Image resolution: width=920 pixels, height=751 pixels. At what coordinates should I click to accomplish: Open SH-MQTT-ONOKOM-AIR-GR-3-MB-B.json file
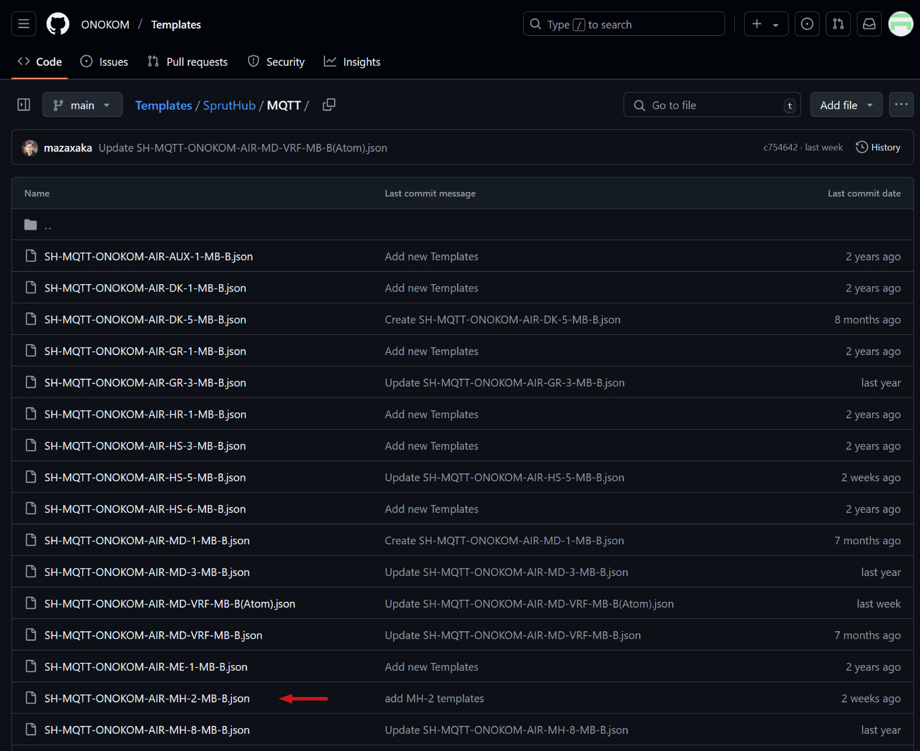pos(145,383)
